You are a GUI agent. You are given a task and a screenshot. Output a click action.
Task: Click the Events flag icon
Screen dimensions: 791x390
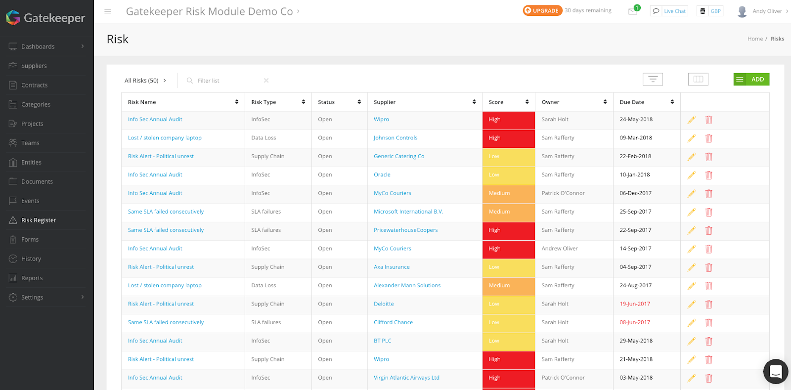pyautogui.click(x=13, y=201)
